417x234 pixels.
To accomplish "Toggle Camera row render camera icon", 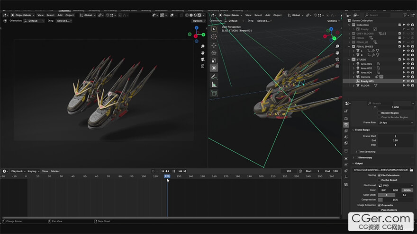I will pos(412,77).
